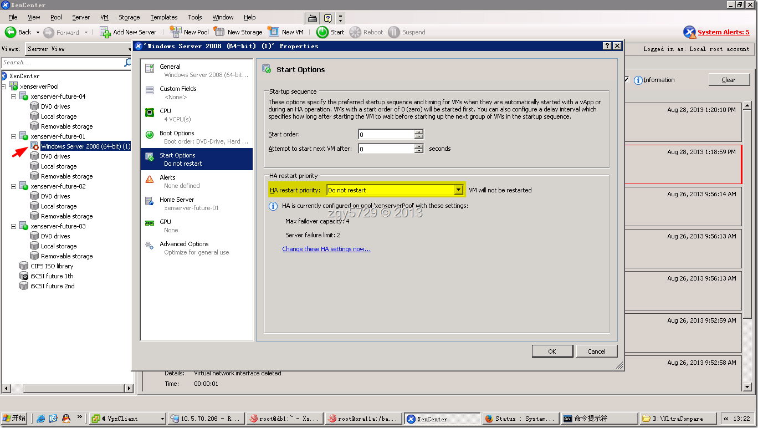Select iSCSI future 1th storage
The width and height of the screenshot is (758, 428).
pyautogui.click(x=52, y=276)
